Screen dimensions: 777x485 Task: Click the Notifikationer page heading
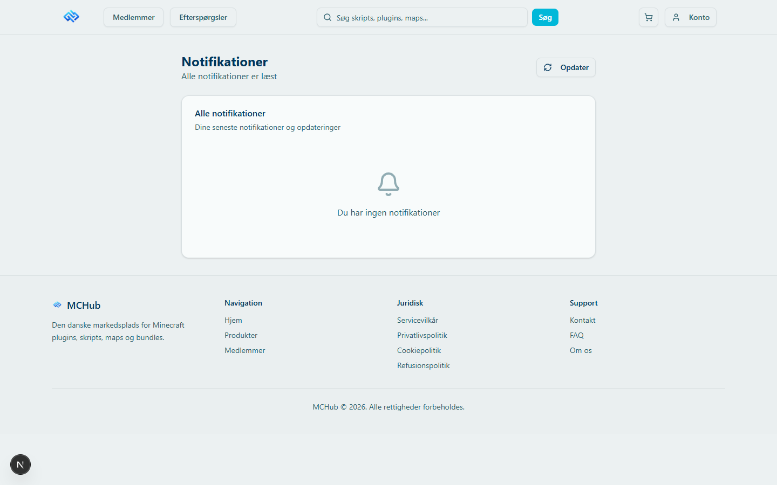224,62
